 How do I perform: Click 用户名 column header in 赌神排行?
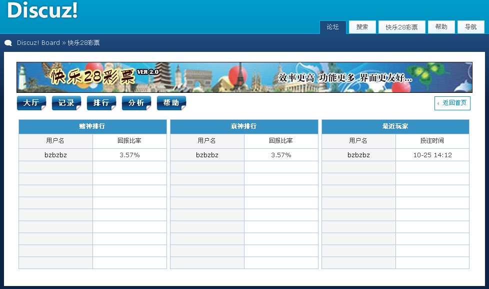click(55, 141)
